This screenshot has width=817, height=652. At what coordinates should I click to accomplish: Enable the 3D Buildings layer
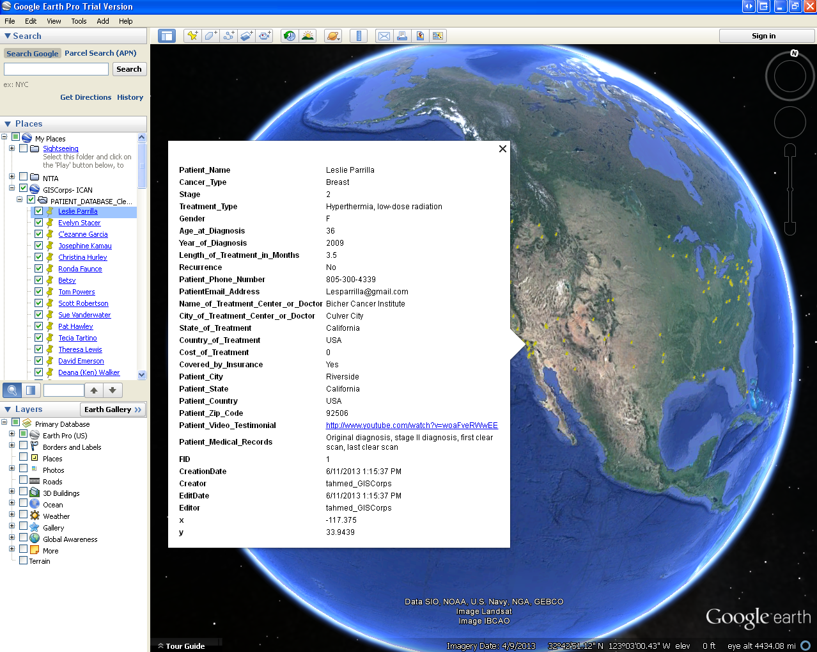(x=24, y=491)
